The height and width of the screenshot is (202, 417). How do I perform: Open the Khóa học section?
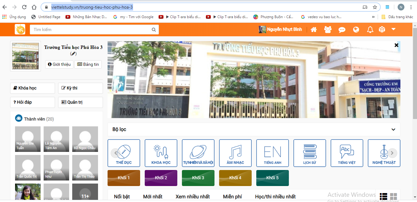pyautogui.click(x=33, y=88)
